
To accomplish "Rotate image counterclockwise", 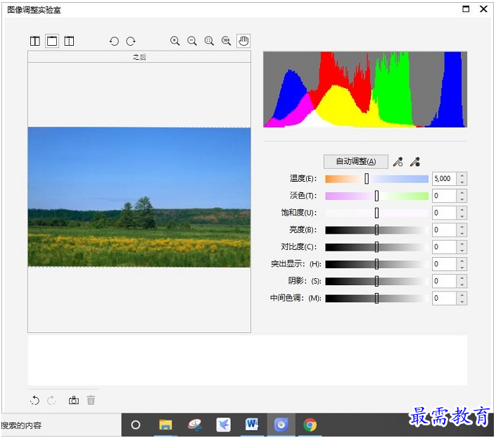I will [114, 41].
